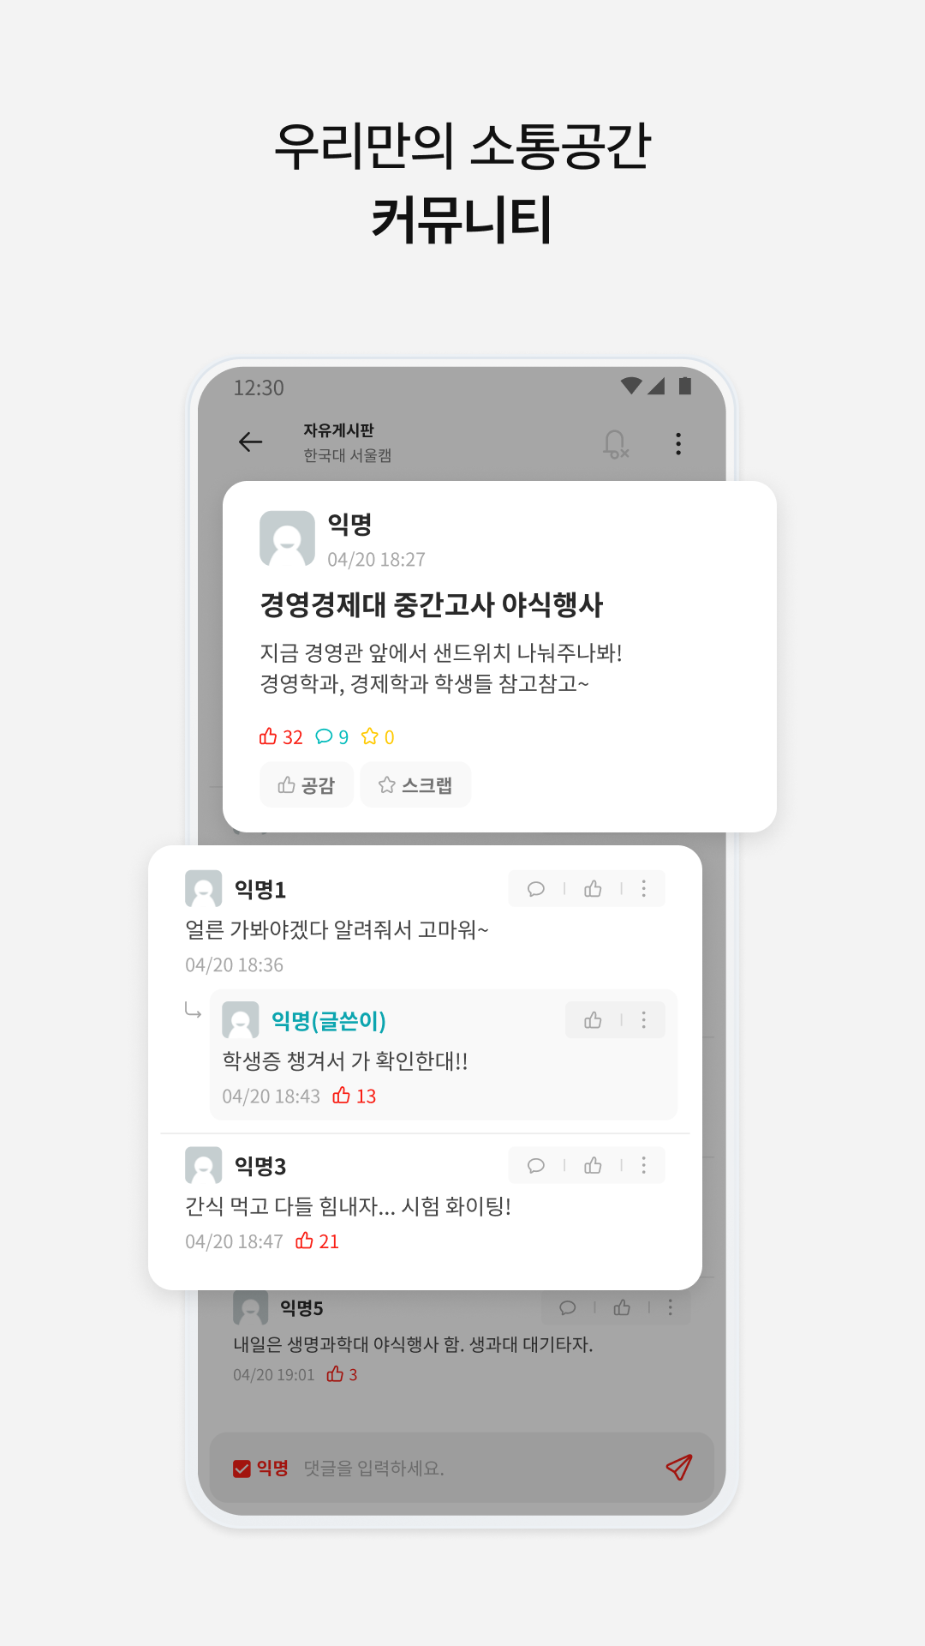925x1646 pixels.
Task: Click the reply icon on 익명5 comment
Action: 567,1307
